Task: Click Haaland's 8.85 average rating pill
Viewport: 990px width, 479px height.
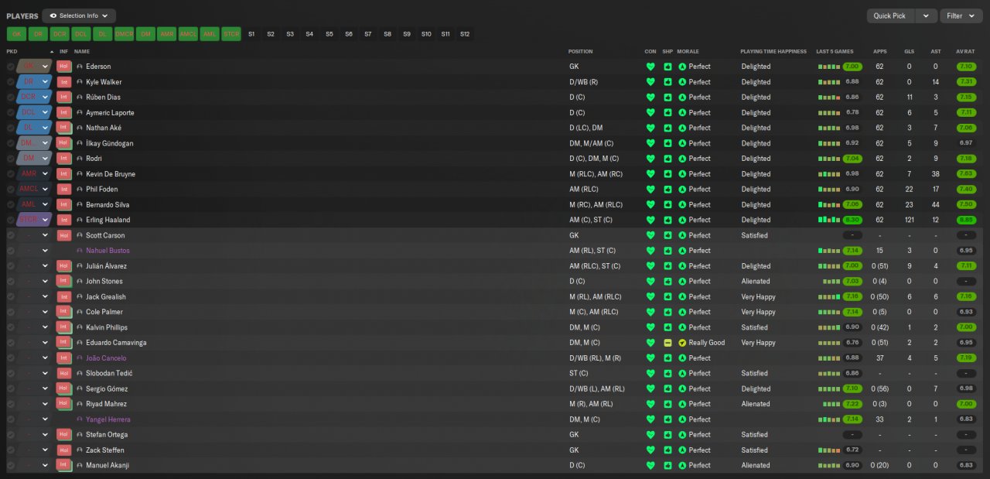Action: pos(966,220)
